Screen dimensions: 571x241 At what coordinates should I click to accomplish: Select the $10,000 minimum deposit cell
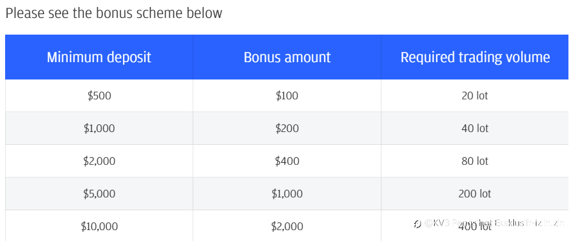click(99, 226)
